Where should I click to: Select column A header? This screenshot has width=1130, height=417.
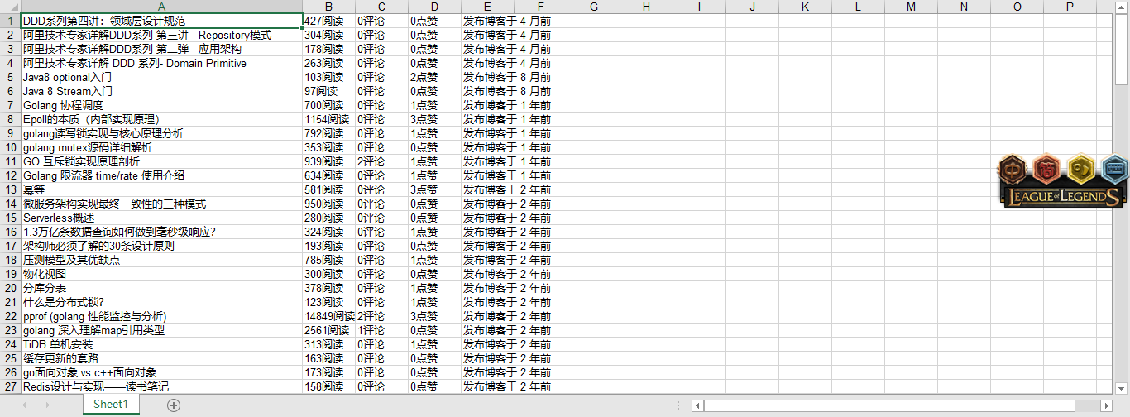161,7
